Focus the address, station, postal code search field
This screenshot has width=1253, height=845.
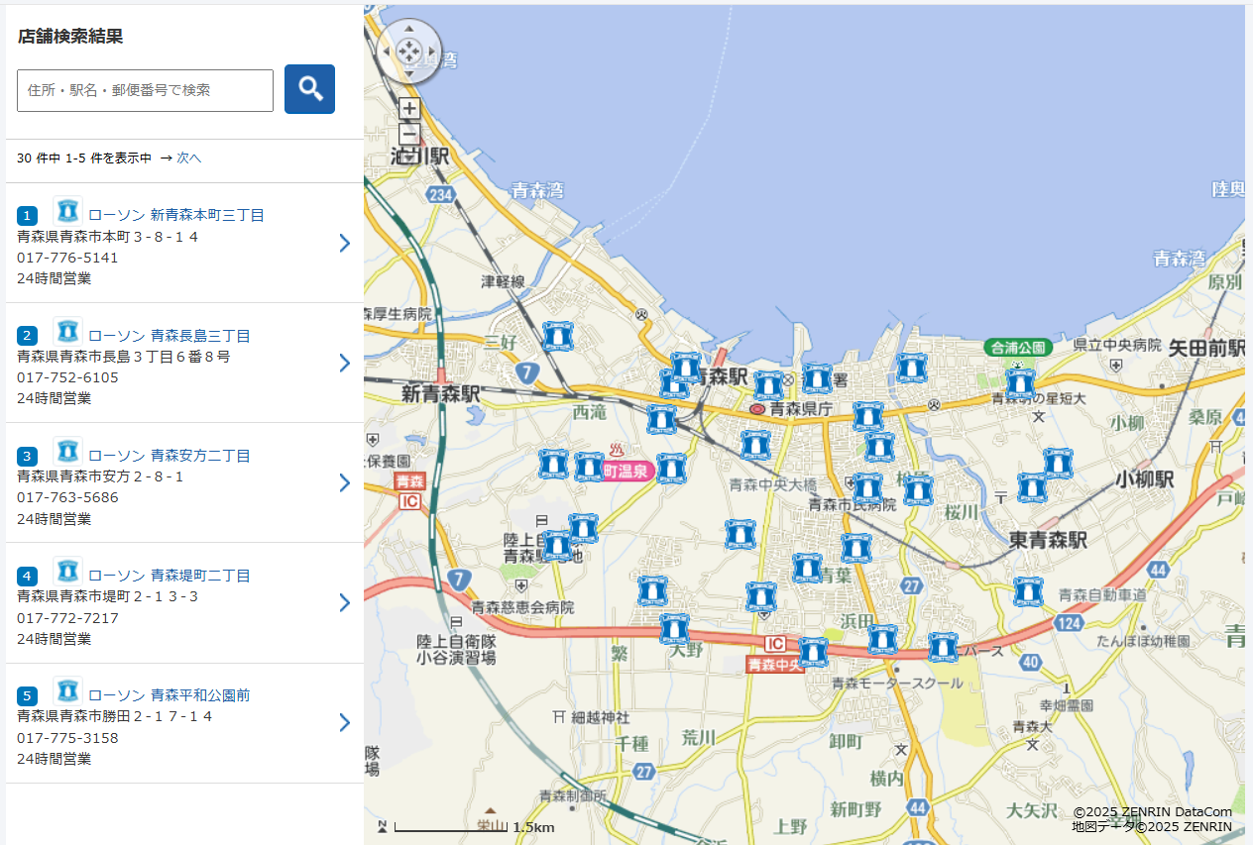pyautogui.click(x=145, y=90)
